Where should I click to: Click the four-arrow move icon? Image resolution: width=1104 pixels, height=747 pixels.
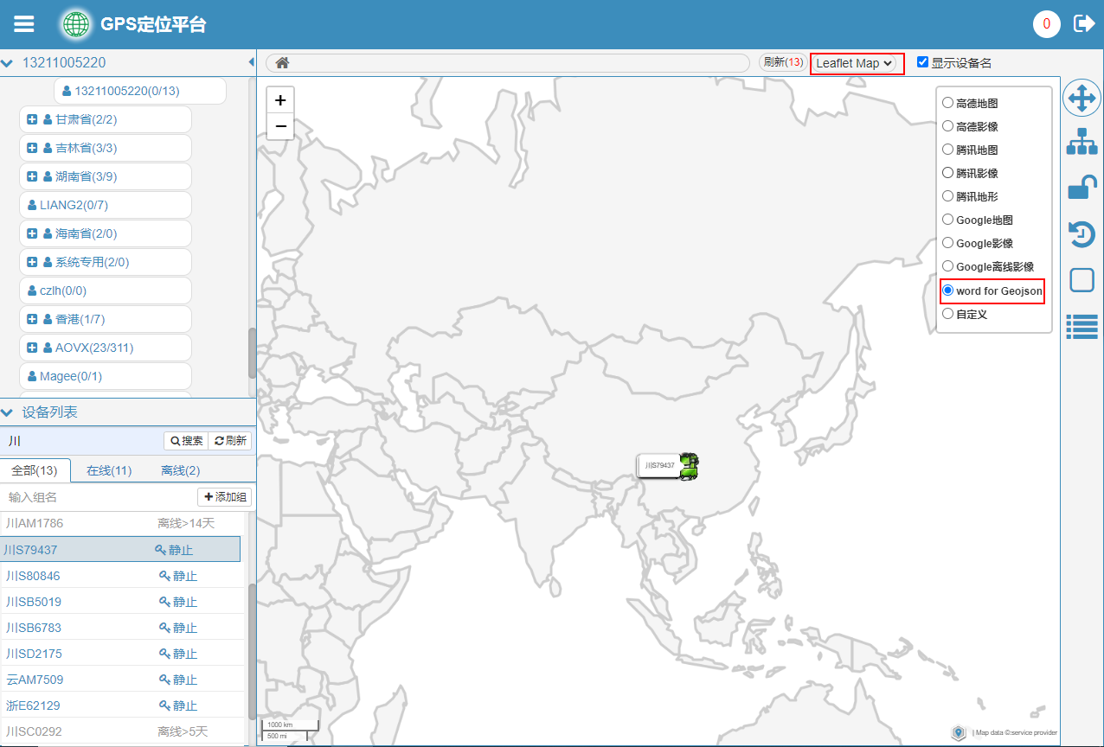click(x=1082, y=99)
